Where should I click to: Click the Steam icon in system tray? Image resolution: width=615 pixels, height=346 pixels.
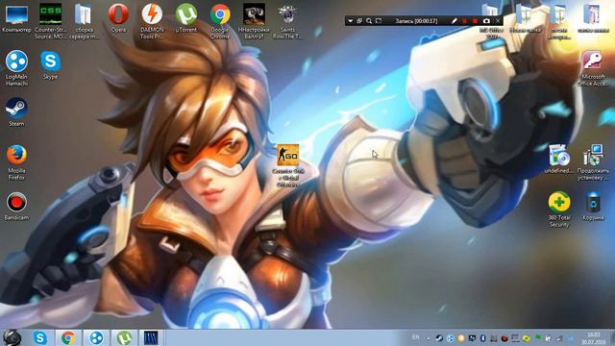[x=439, y=337]
